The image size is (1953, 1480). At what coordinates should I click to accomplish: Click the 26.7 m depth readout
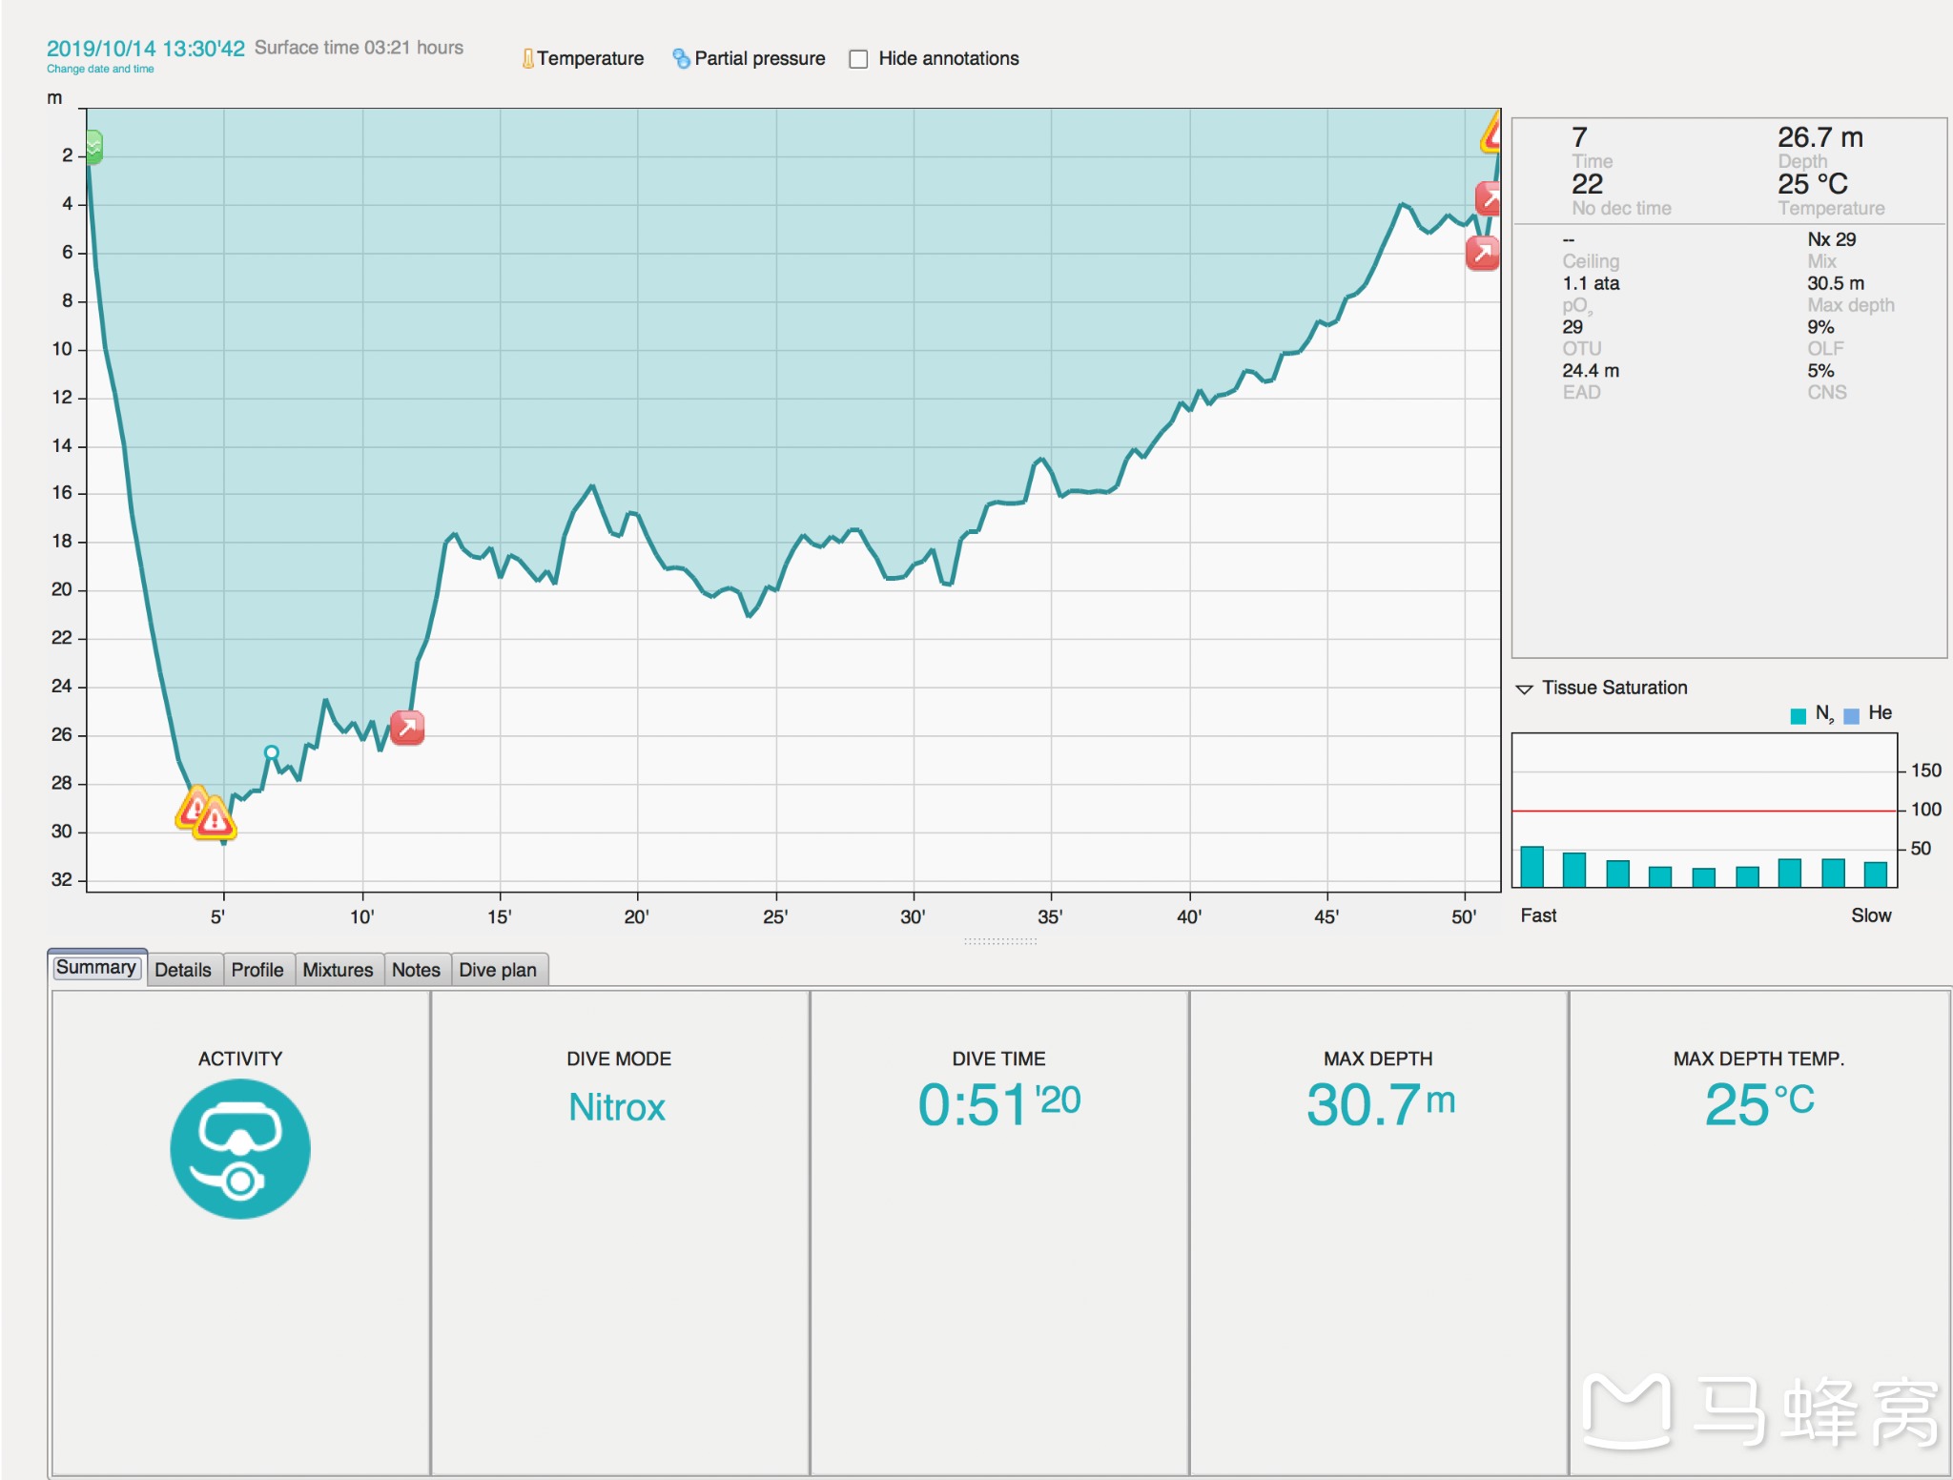click(x=1820, y=137)
